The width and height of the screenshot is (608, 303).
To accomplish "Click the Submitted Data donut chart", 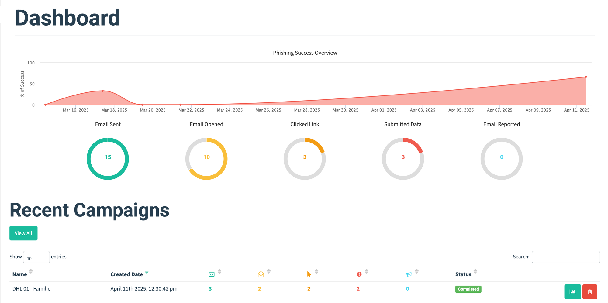I will coord(403,159).
